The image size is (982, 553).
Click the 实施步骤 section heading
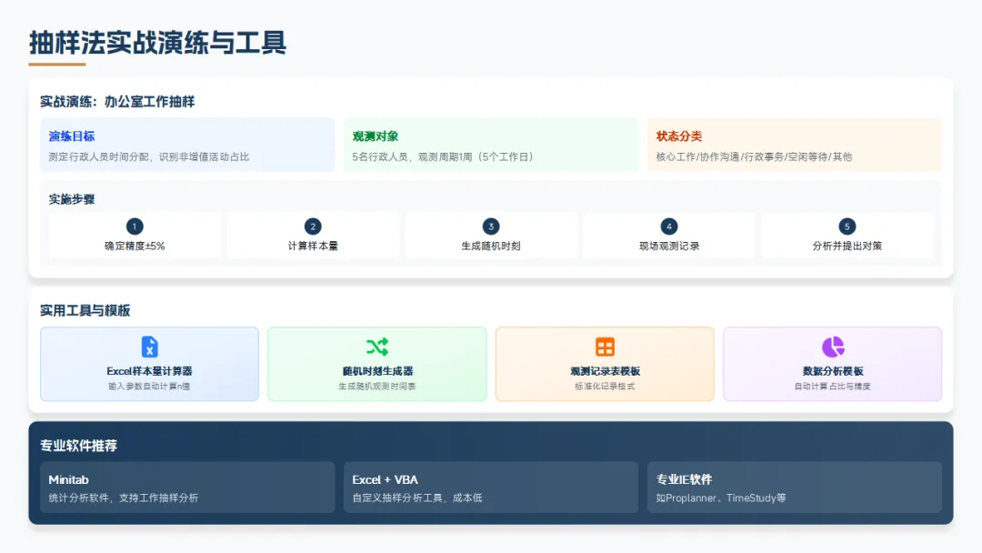[72, 199]
